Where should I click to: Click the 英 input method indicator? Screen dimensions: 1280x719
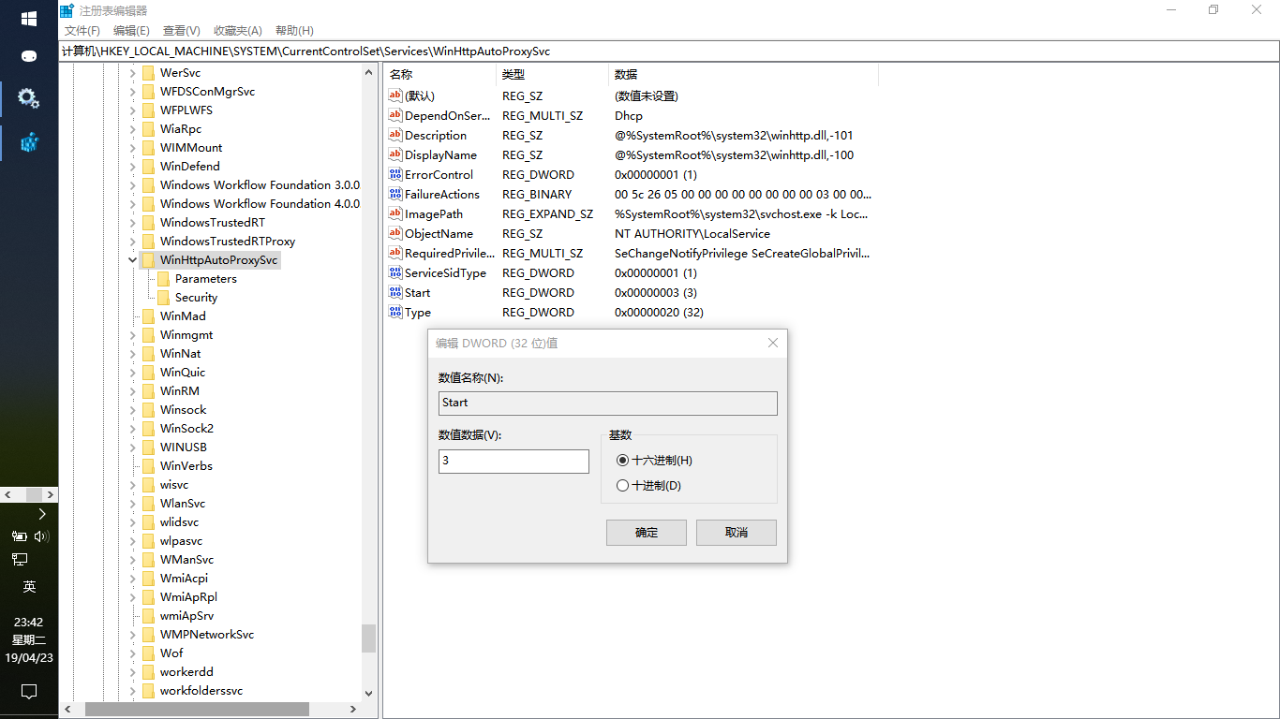(x=29, y=587)
